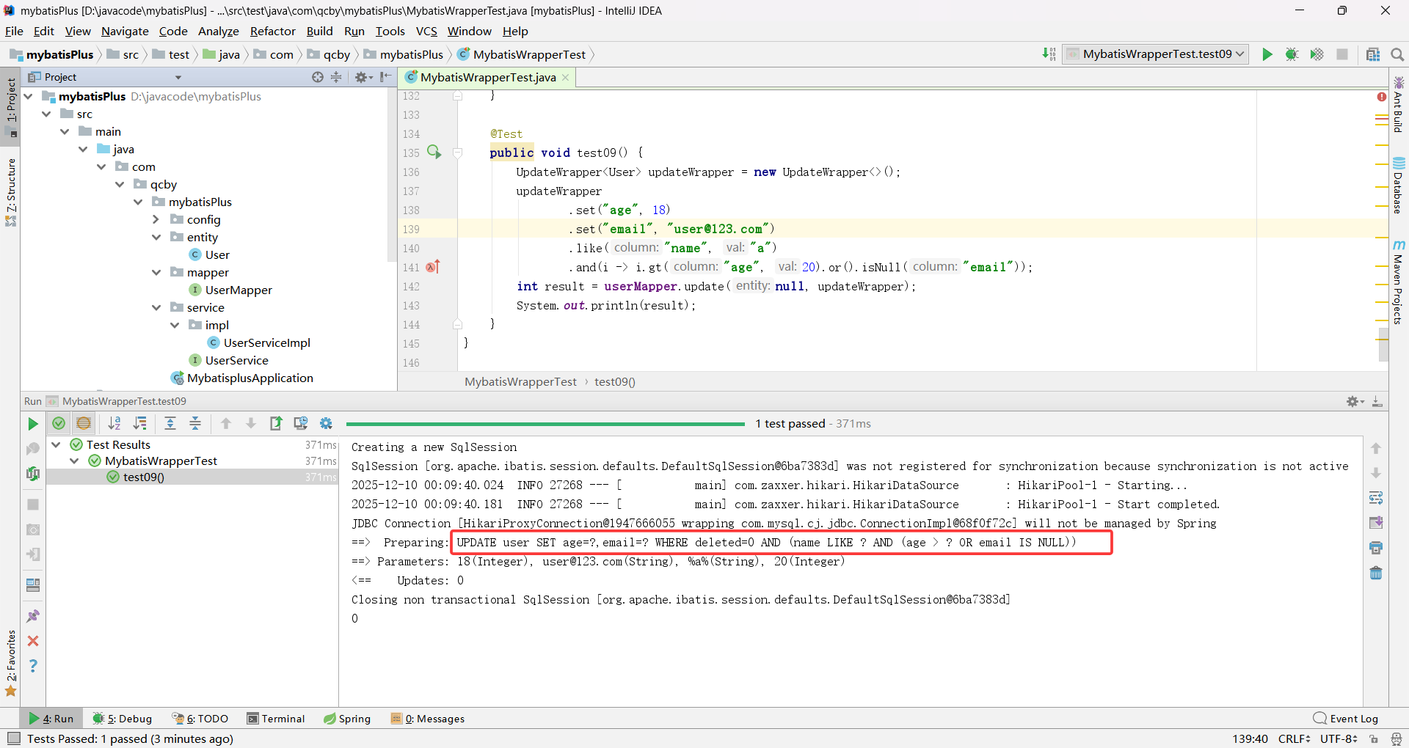This screenshot has height=748, width=1409.
Task: Run with coverage icon in toolbar
Action: [1317, 54]
